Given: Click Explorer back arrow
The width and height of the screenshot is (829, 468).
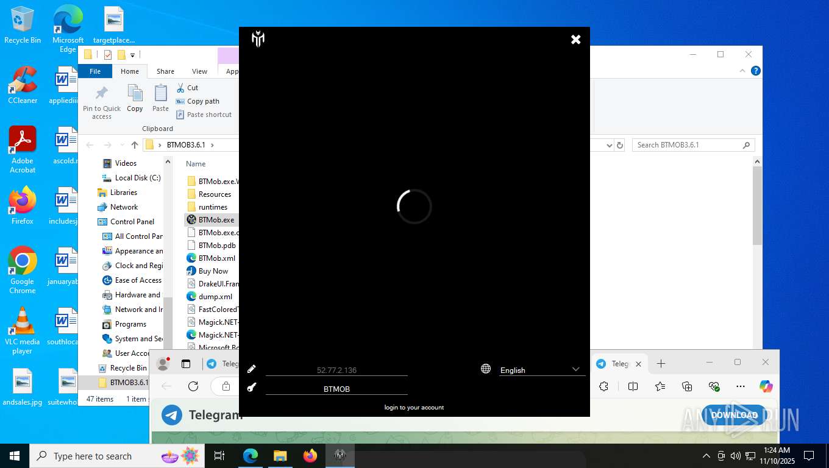Looking at the screenshot, I should (90, 145).
